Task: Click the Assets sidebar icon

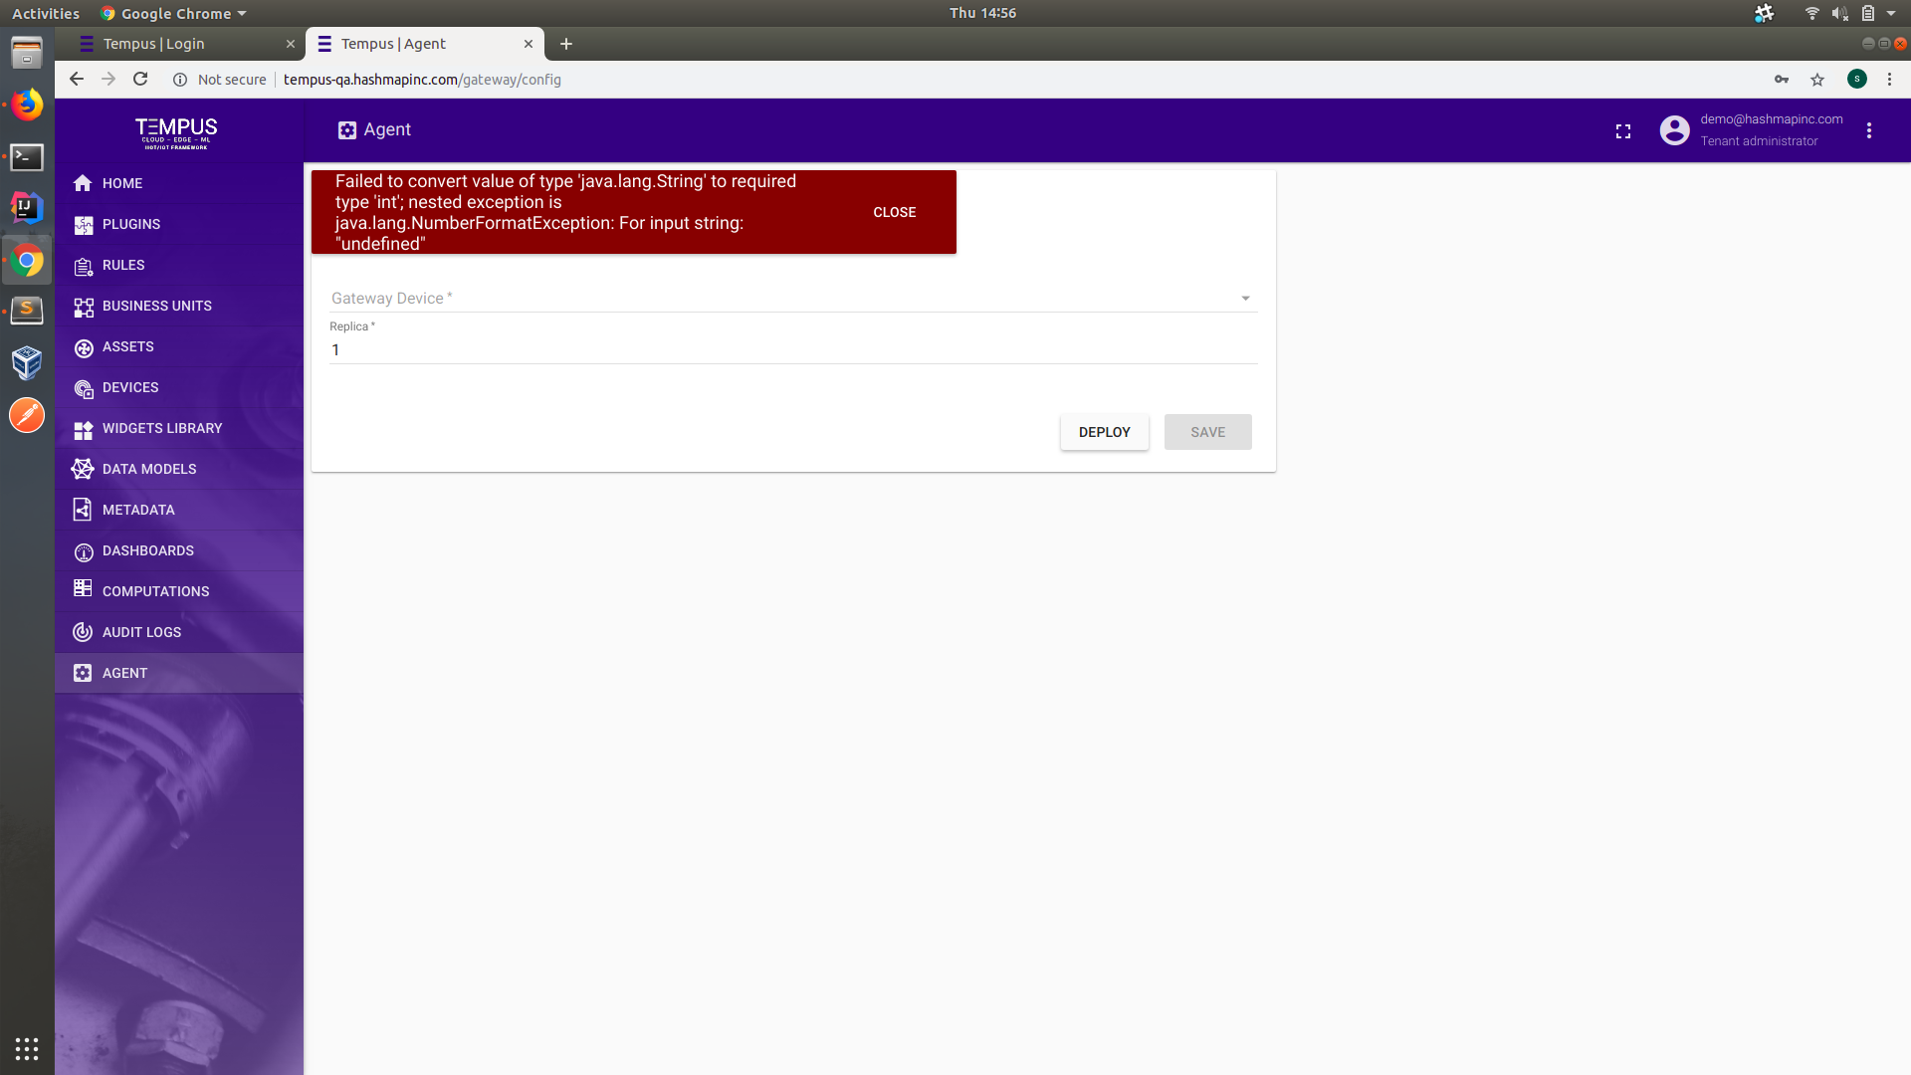Action: coord(84,346)
